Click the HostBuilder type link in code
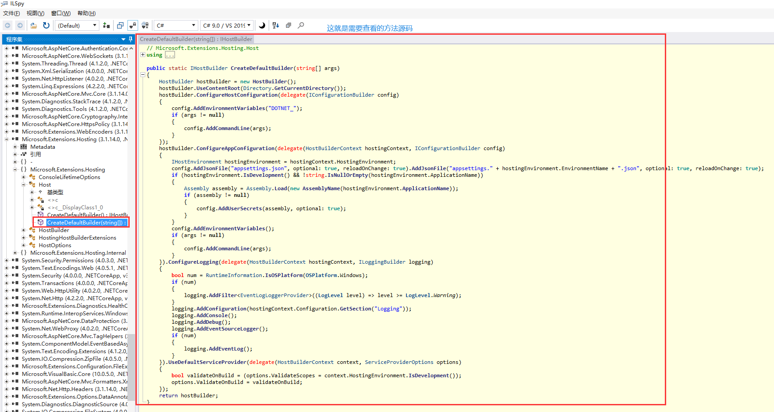Screen dimensions: 774x412 (x=176, y=82)
